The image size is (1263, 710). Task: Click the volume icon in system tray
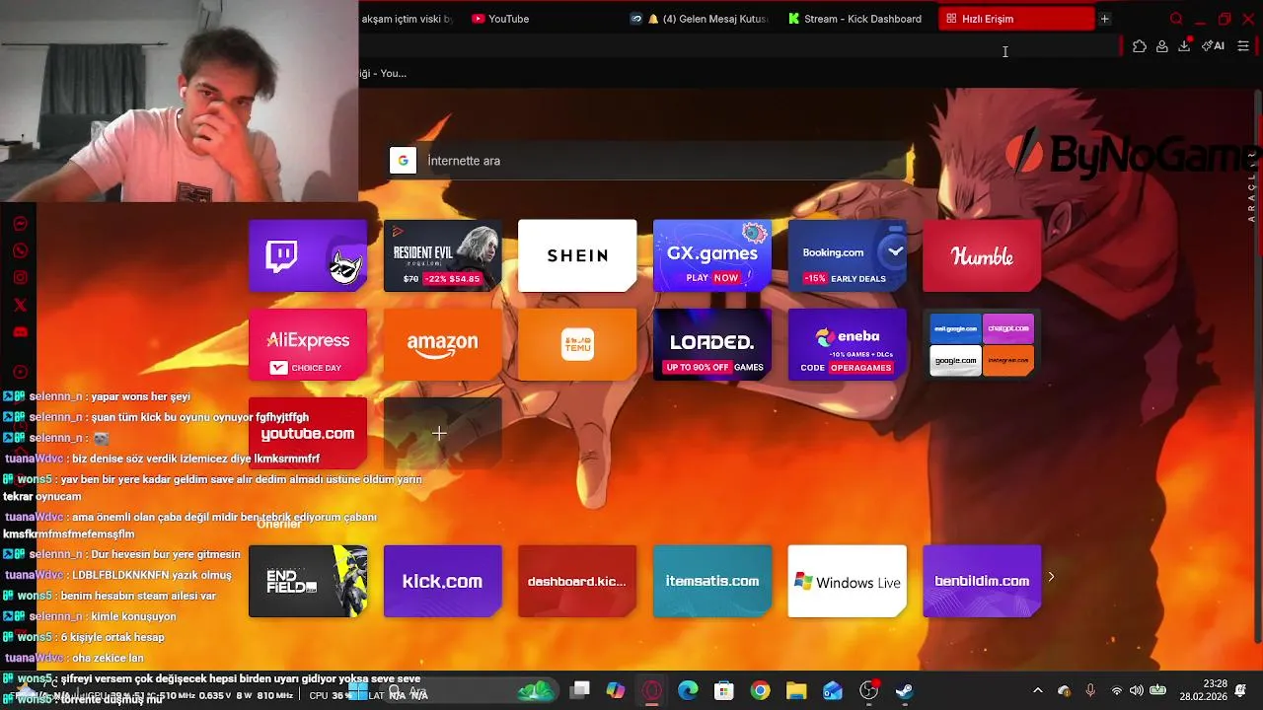tap(1137, 690)
